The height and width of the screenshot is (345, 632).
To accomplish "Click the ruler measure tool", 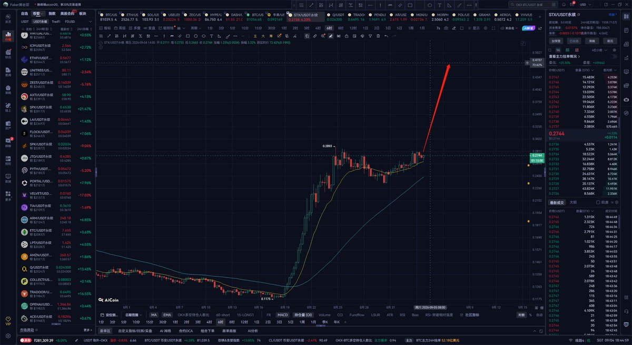I will [x=315, y=36].
